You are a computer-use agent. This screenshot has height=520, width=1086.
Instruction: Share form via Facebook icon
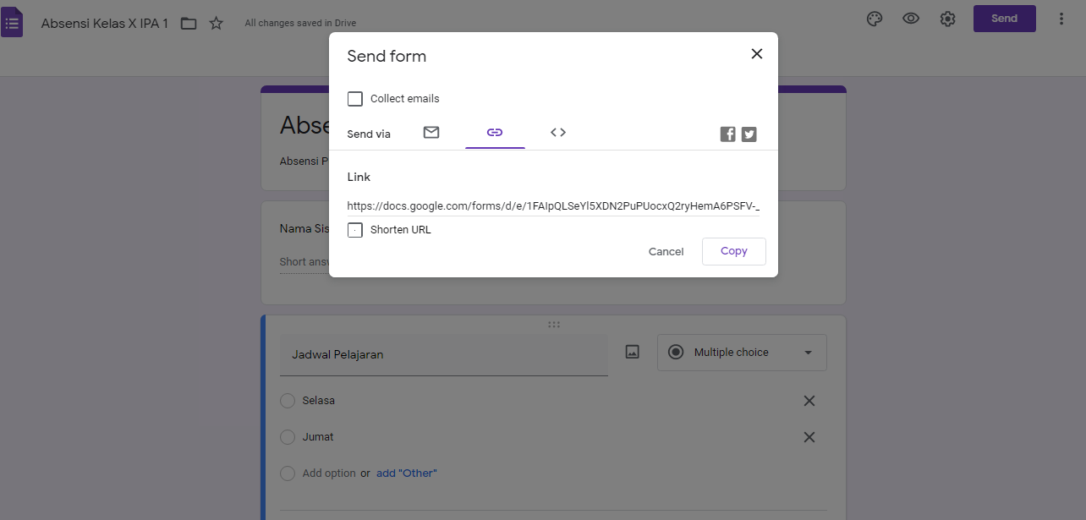point(727,134)
